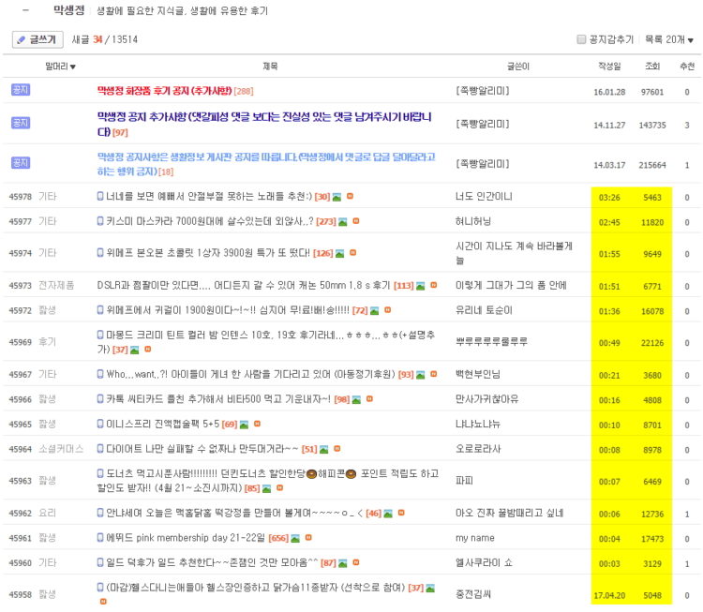The width and height of the screenshot is (703, 612).
Task: Click the [273] comment count of post 45977
Action: [x=326, y=221]
